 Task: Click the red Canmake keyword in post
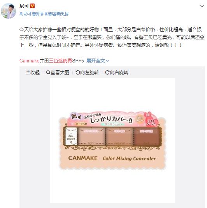tap(29, 61)
